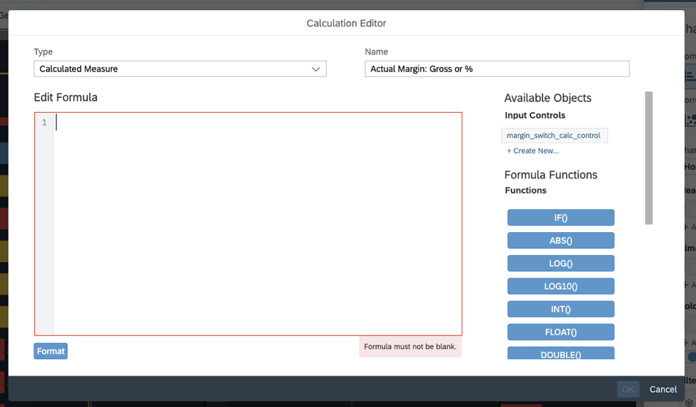Click inside the Edit Formula text area

257,224
